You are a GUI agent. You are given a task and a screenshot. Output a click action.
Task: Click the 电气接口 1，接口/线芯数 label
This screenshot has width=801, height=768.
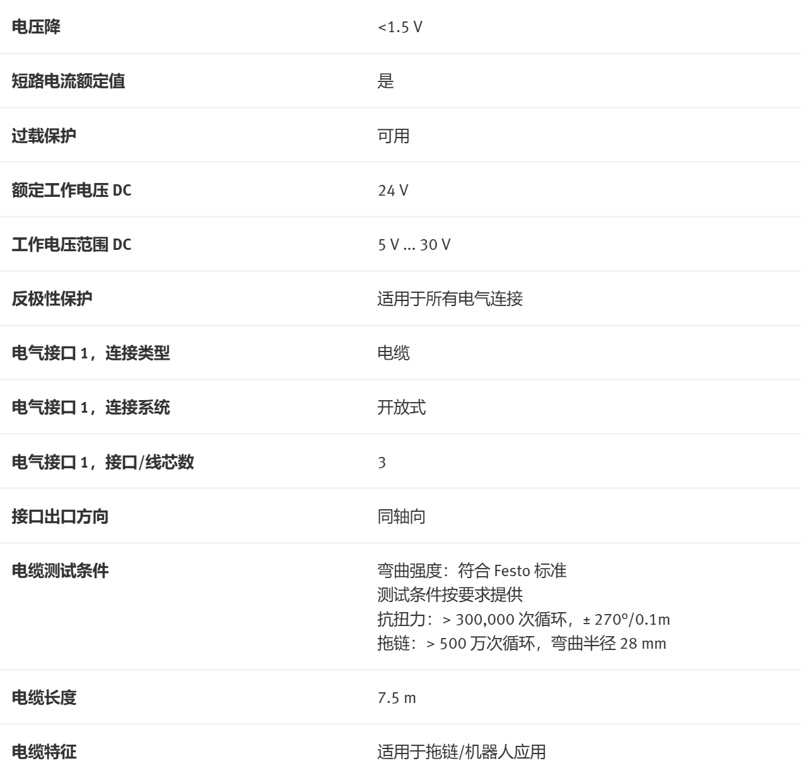(103, 462)
